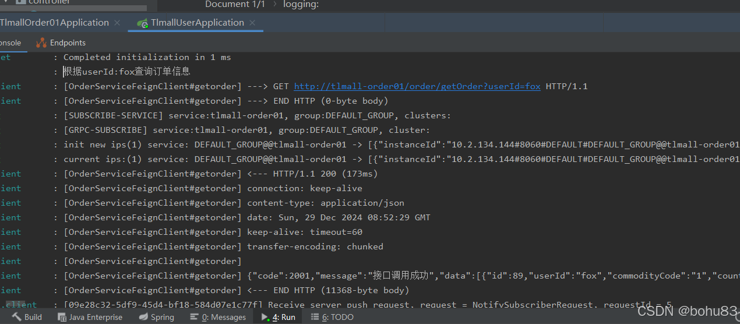Open the Spring tool window
This screenshot has height=324, width=740.
tap(156, 317)
